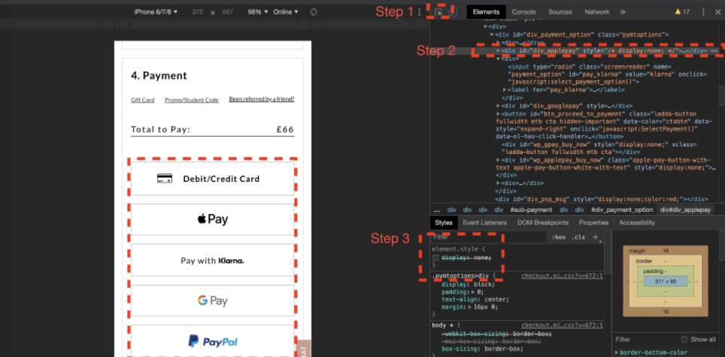Image resolution: width=725 pixels, height=357 pixels.
Task: Click the card icon beside Debit/Credit Card
Action: (x=165, y=178)
